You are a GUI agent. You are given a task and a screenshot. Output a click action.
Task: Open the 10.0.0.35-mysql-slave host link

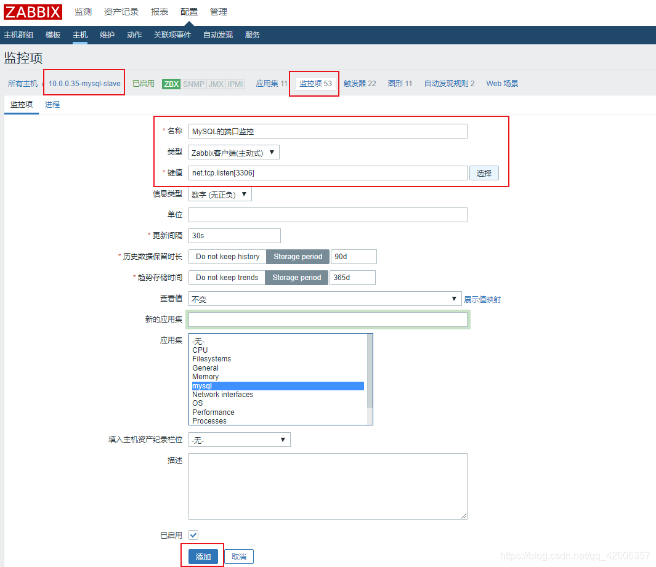pos(84,84)
